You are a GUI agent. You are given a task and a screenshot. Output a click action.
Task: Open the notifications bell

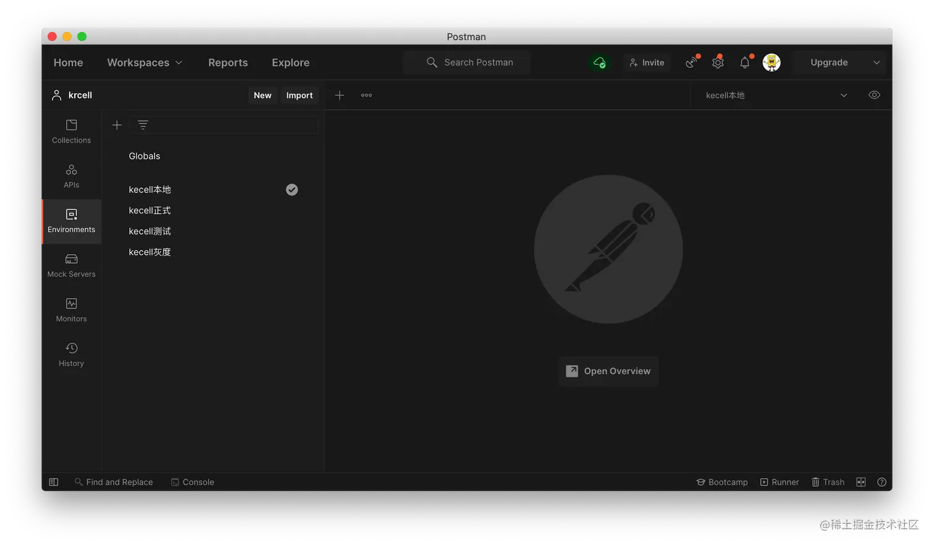745,62
